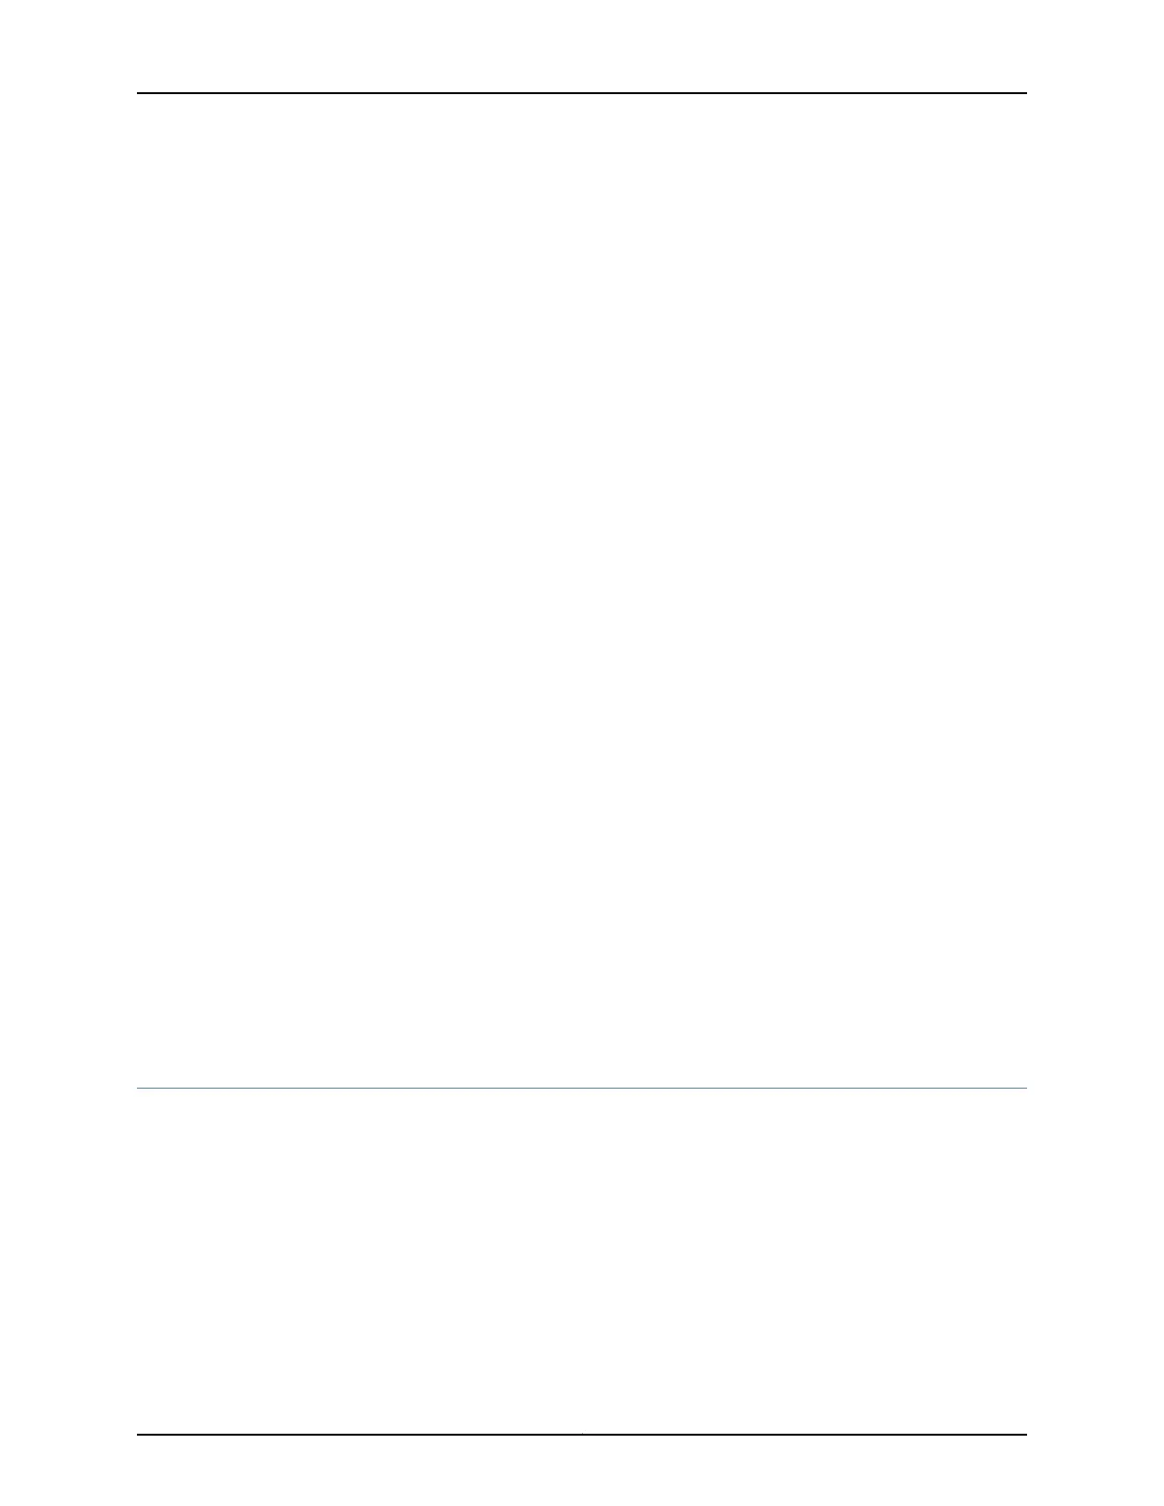
Task: Click the center of the bottom black rule
Action: click(x=582, y=1435)
